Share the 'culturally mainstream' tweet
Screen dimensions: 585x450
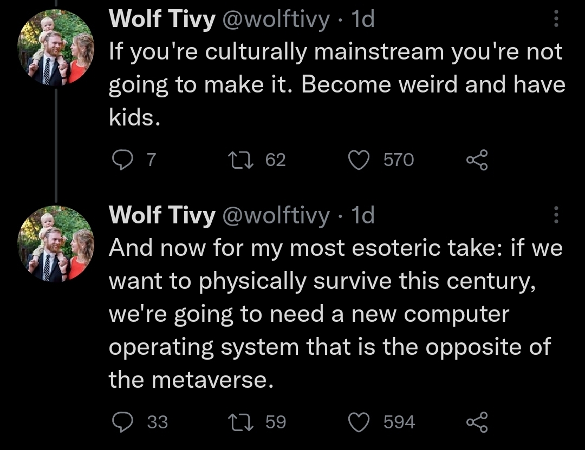tap(477, 160)
